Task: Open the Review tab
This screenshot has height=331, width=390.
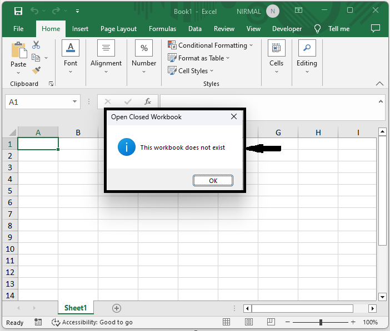Action: 224,29
